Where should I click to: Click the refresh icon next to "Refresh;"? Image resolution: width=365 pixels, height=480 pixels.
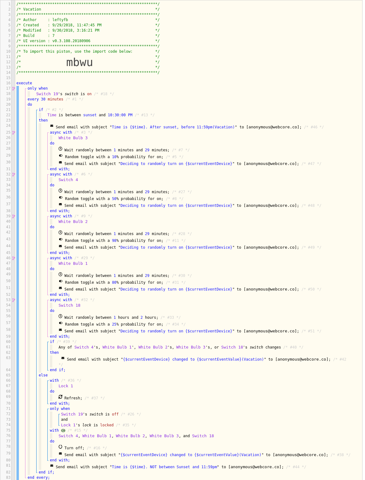pos(60,397)
